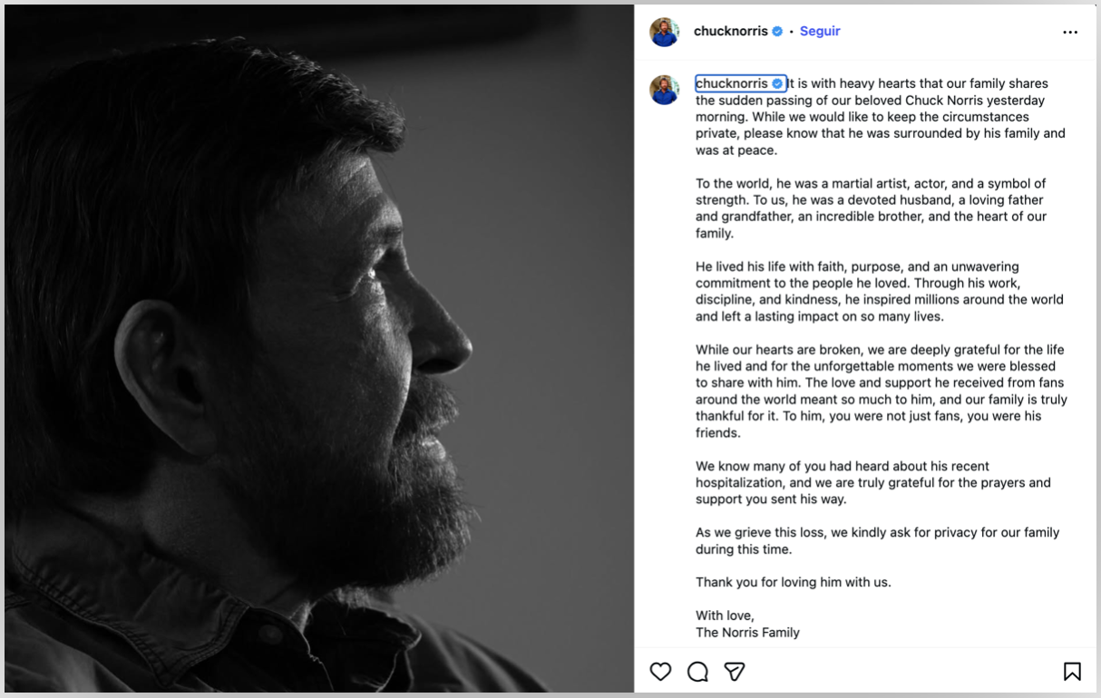This screenshot has width=1101, height=698.
Task: Click the paragraph mentioning his recent hospitalization
Action: [x=872, y=482]
